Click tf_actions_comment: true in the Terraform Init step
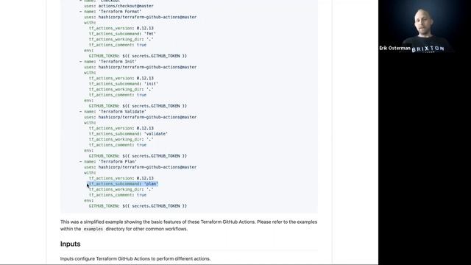The width and height of the screenshot is (471, 265). tap(118, 95)
